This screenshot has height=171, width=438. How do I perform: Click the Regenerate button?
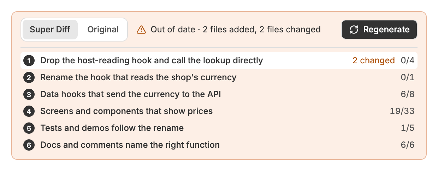(x=379, y=30)
